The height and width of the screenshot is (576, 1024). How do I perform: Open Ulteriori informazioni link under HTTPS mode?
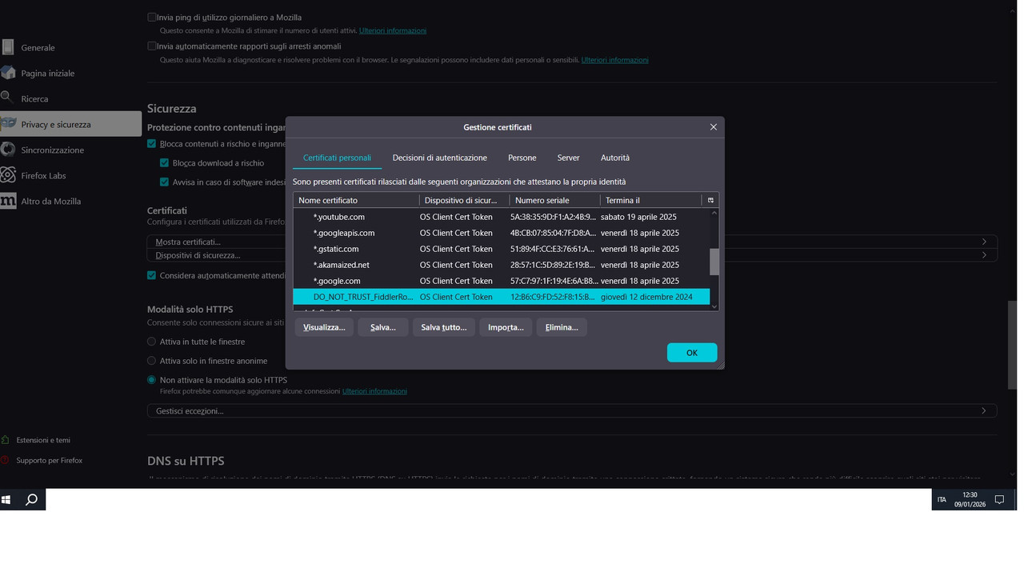pyautogui.click(x=374, y=391)
